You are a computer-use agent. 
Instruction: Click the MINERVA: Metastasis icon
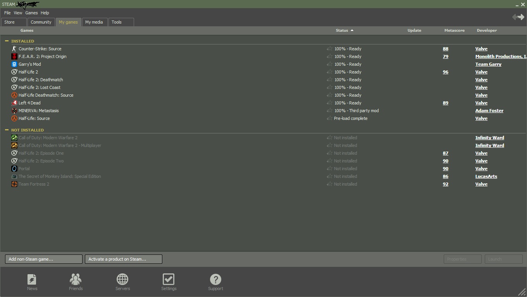[x=14, y=111]
